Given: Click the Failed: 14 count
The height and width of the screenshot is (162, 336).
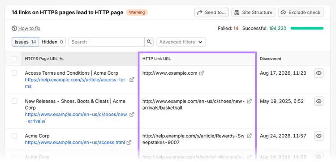Looking at the screenshot, I should click(228, 28).
